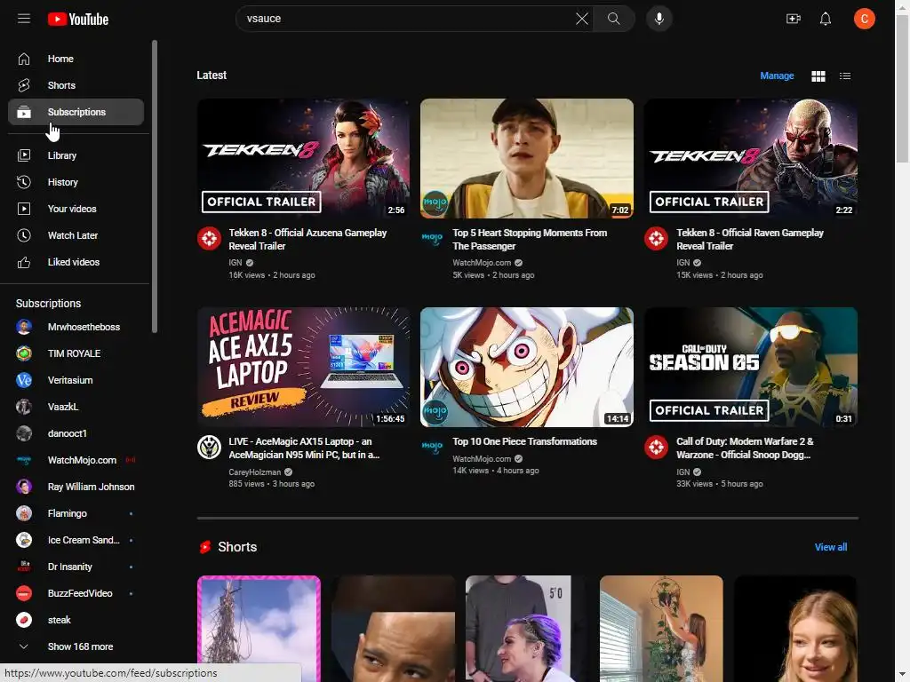Play Heart Stopping Moments thumbnail

point(527,158)
